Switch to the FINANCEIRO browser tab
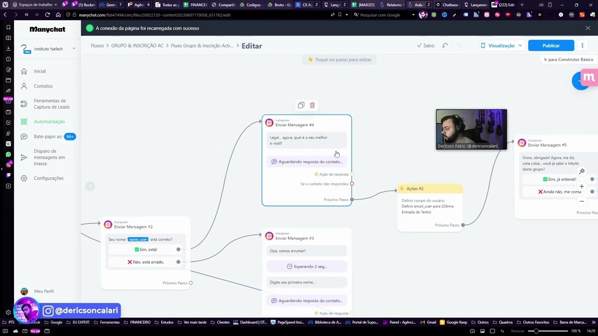 click(x=195, y=5)
